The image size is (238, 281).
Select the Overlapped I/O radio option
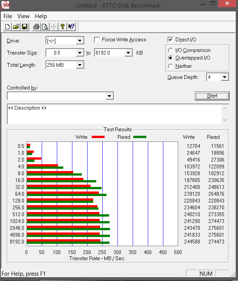pyautogui.click(x=170, y=58)
